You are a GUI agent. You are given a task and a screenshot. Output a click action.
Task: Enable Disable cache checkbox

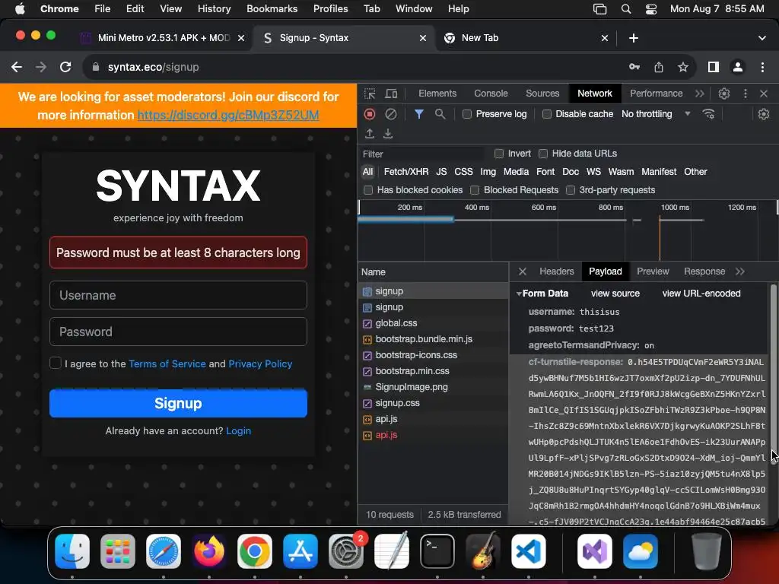[x=547, y=114]
